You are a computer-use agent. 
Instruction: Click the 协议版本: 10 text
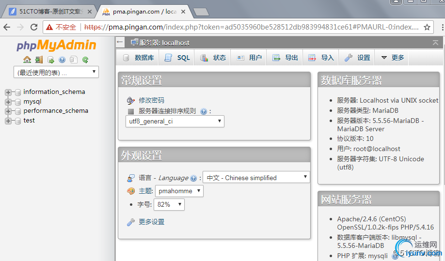coord(355,138)
